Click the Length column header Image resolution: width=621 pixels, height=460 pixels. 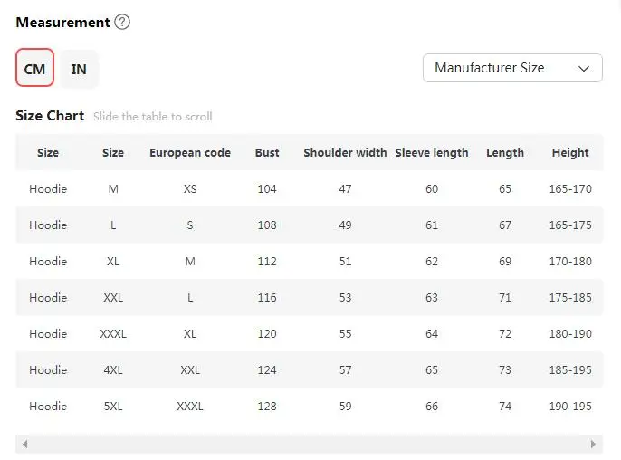point(505,153)
